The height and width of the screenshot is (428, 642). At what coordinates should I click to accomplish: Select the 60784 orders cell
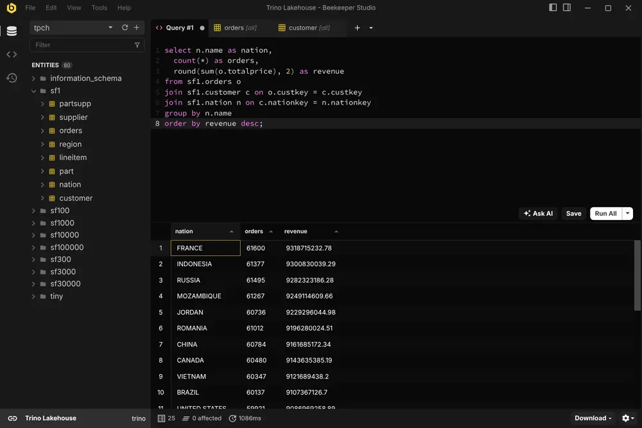point(260,344)
